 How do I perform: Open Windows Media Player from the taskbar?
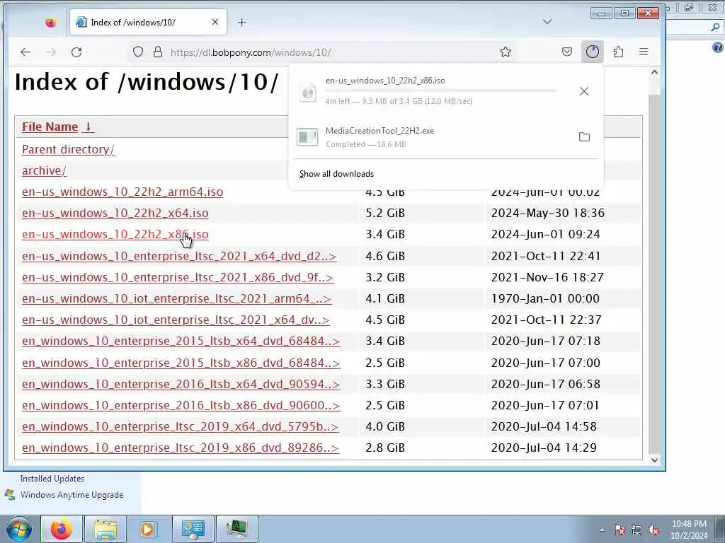pos(148,529)
